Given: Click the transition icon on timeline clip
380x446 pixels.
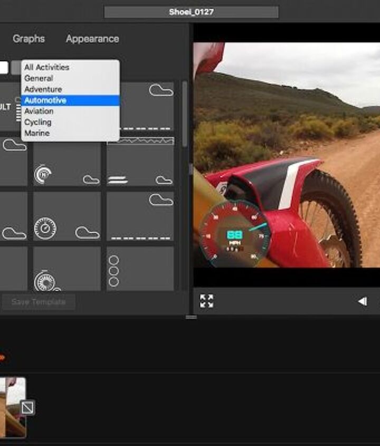Looking at the screenshot, I should pyautogui.click(x=27, y=407).
